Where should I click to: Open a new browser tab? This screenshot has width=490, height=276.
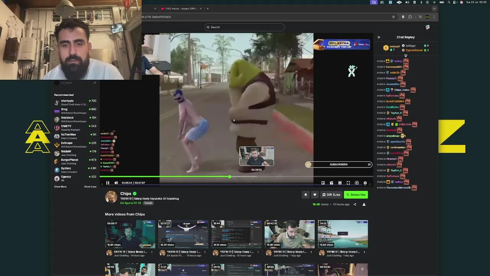coord(207,8)
